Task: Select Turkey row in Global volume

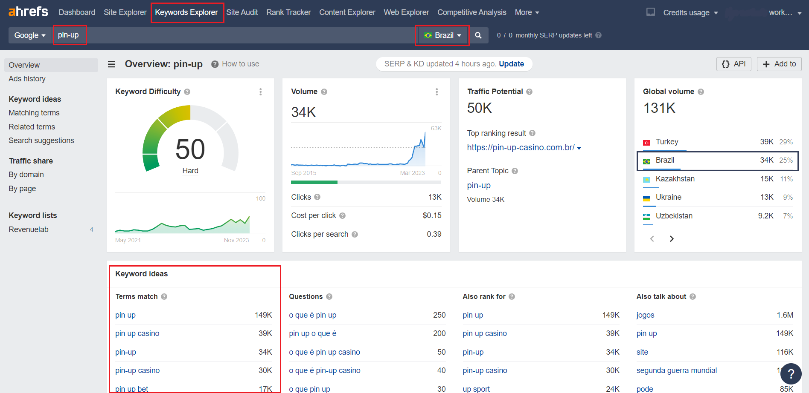Action: pos(718,142)
